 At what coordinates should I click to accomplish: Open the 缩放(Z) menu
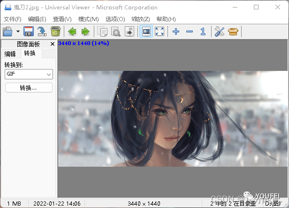coord(141,19)
